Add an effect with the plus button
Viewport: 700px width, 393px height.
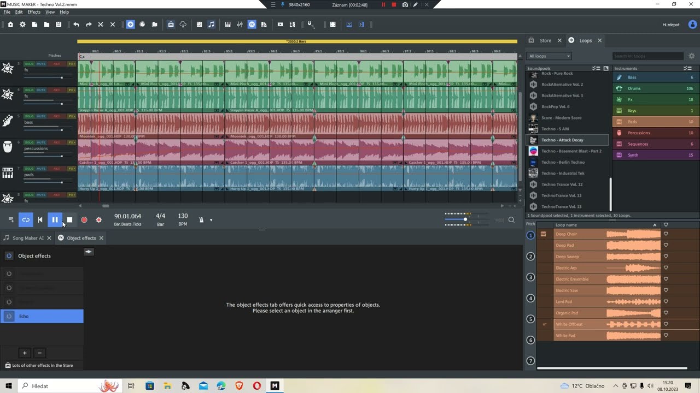25,353
